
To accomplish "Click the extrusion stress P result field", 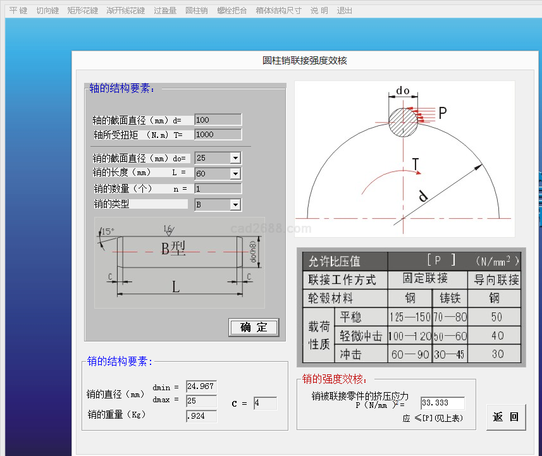I will coord(442,403).
